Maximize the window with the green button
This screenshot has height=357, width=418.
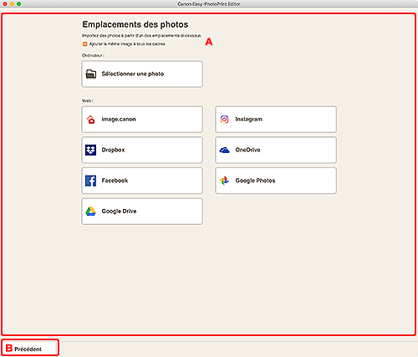pyautogui.click(x=19, y=4)
